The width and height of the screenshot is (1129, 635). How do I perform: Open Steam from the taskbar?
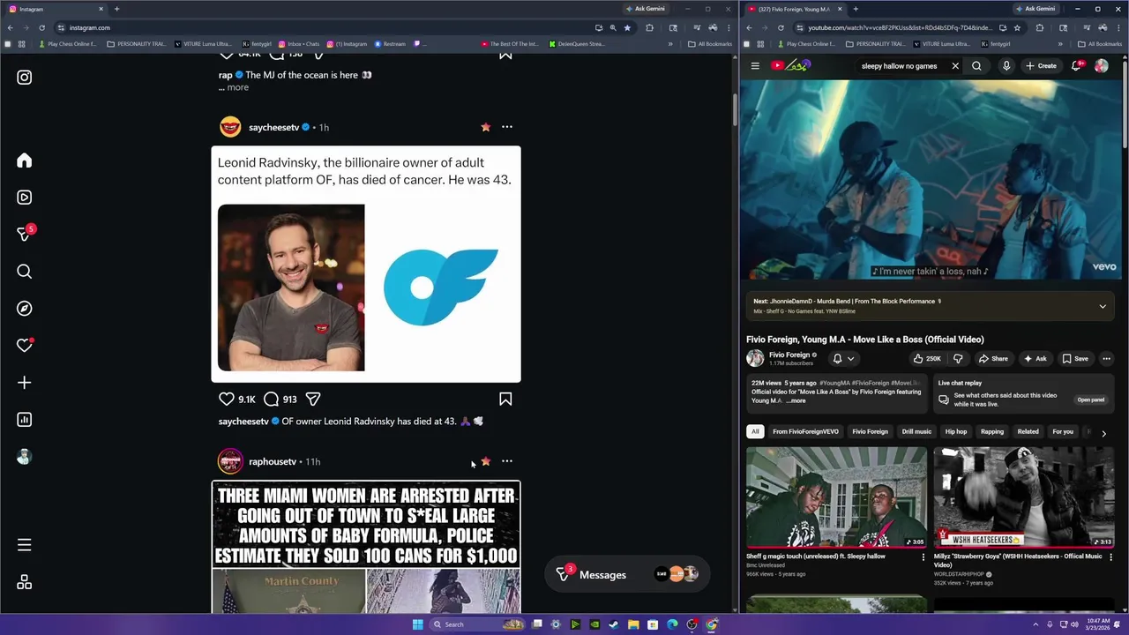pos(614,624)
